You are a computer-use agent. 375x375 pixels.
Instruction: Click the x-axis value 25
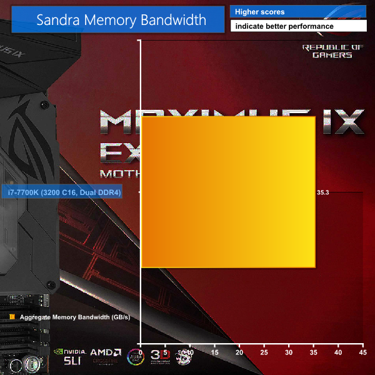click(264, 352)
